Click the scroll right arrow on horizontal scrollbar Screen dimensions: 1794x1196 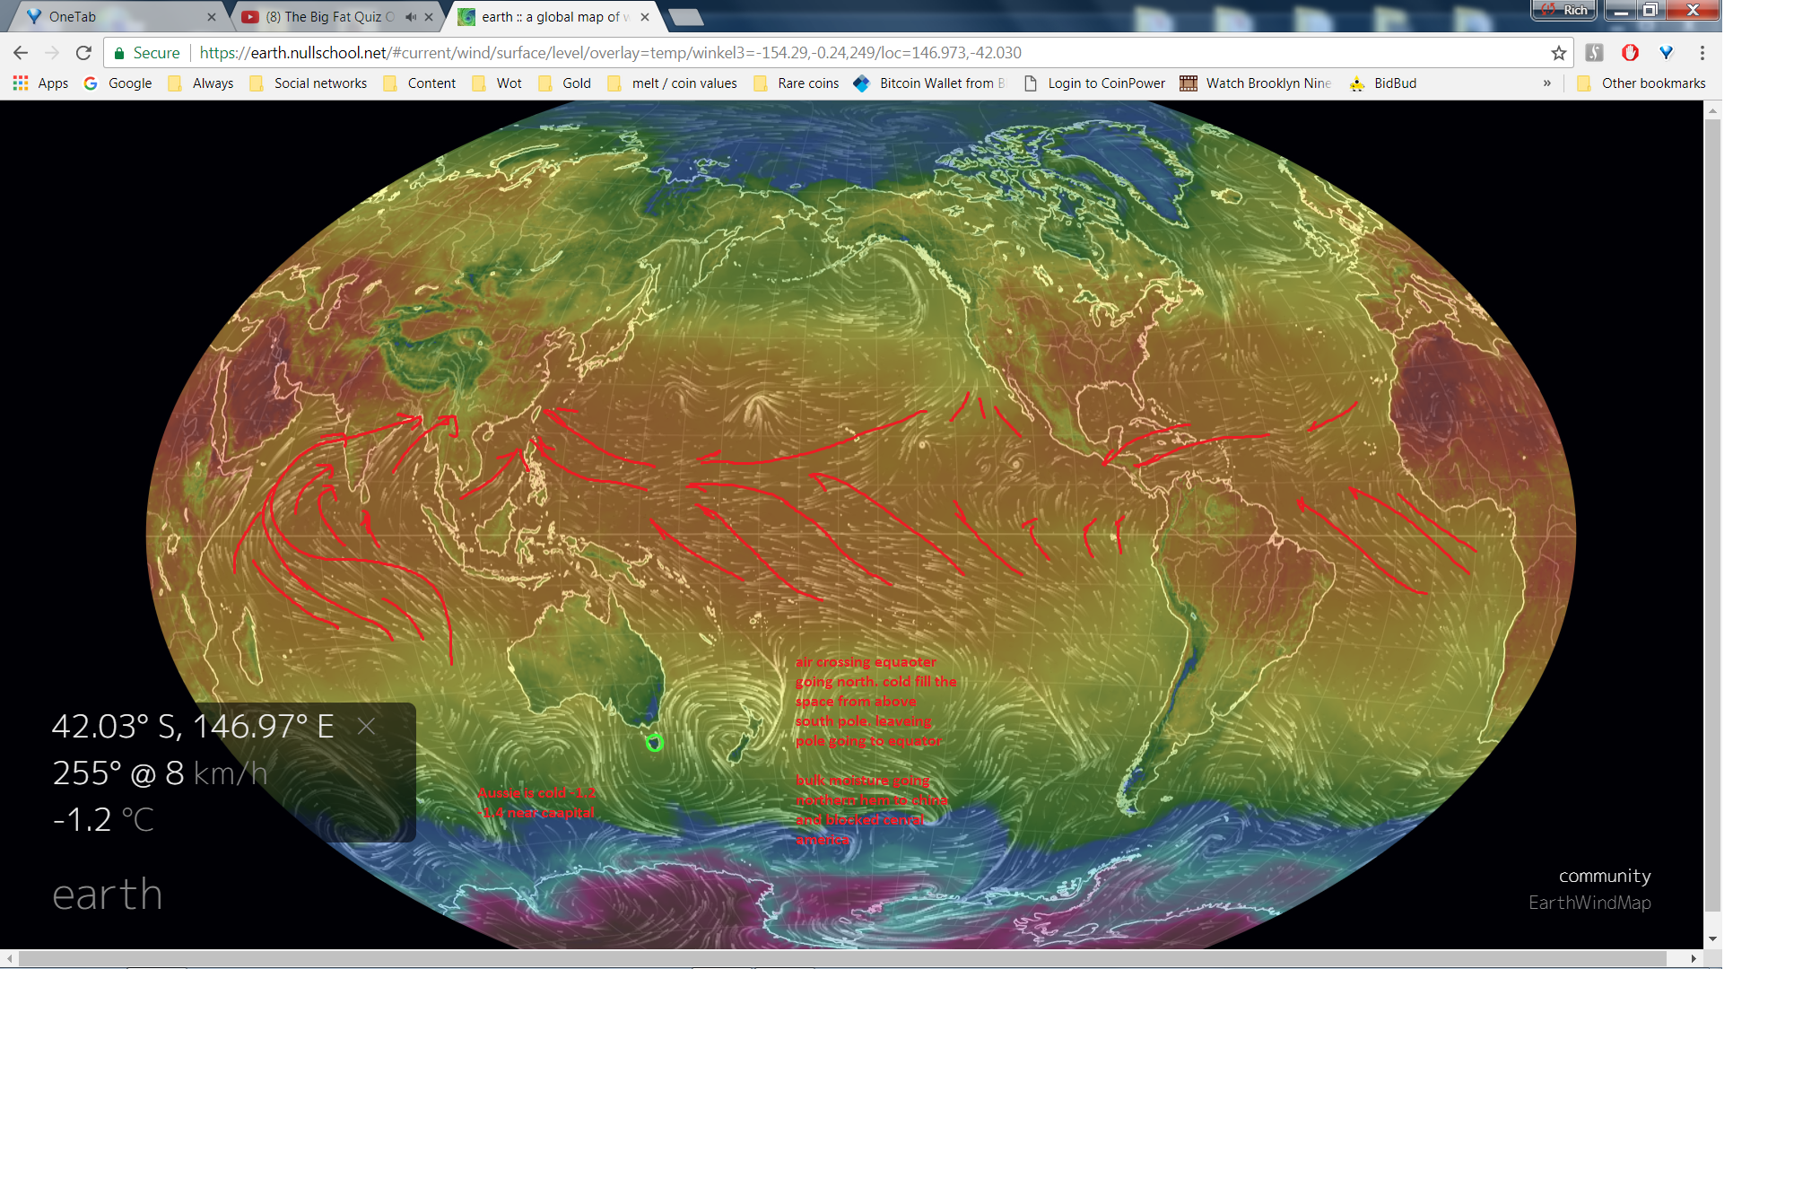point(1694,958)
